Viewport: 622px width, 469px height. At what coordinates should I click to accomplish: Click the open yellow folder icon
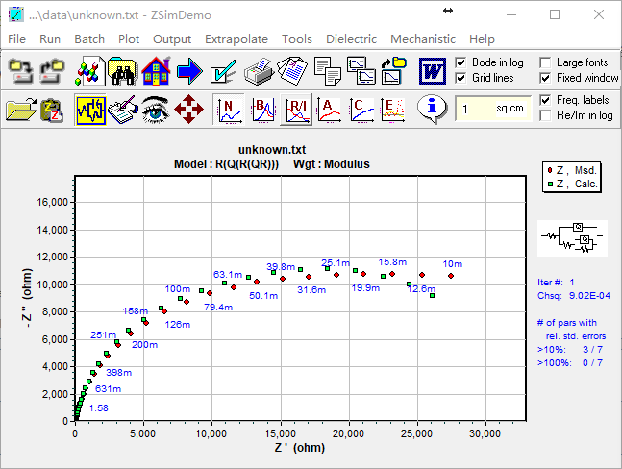click(x=21, y=109)
